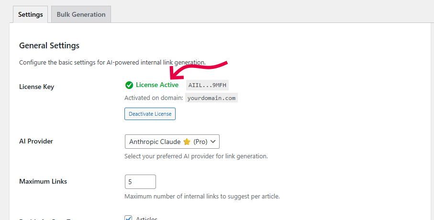Select the Anthropic Claude provider text

[x=155, y=142]
